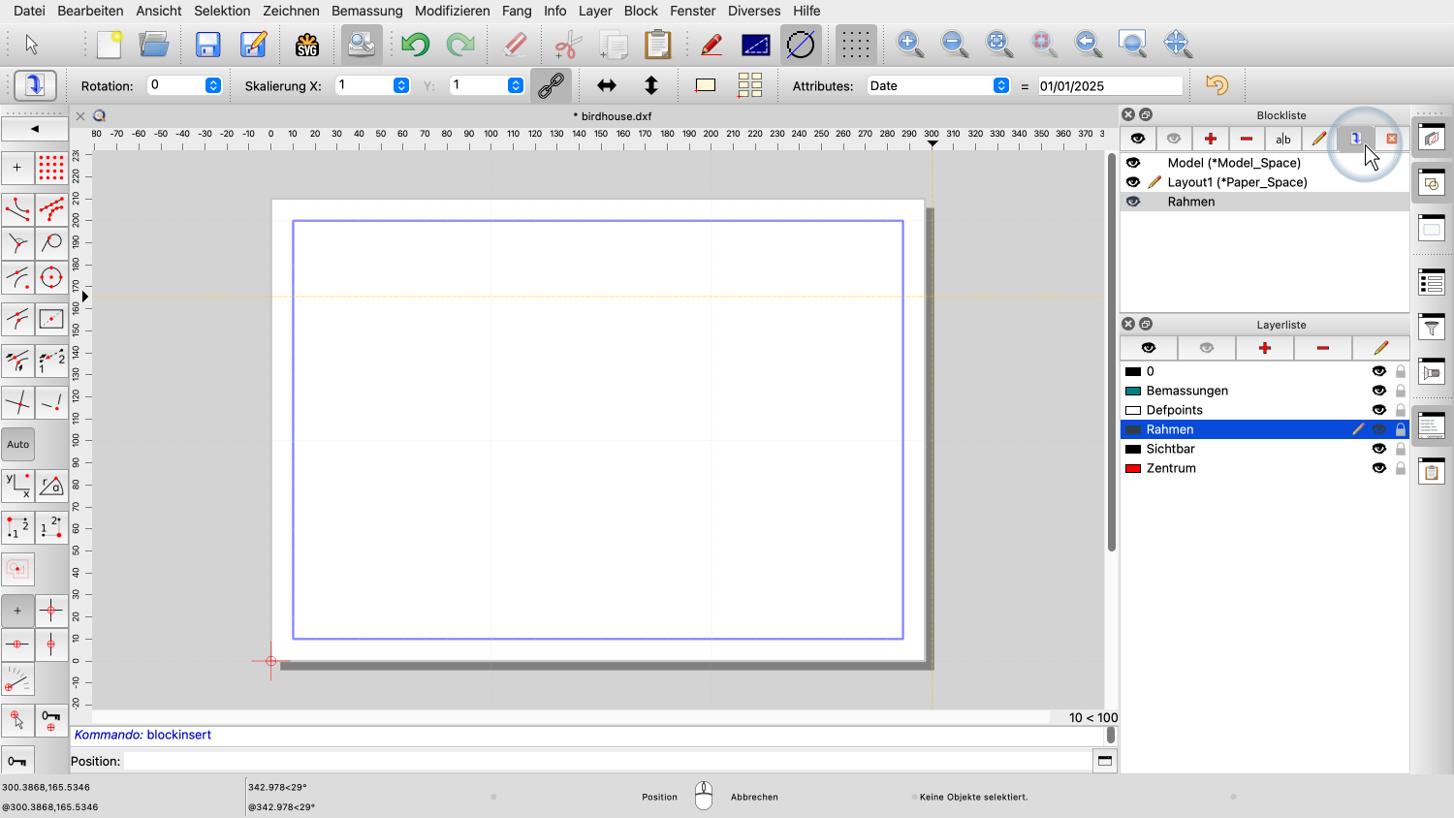The width and height of the screenshot is (1454, 818).
Task: Toggle the grid dots display icon
Action: (x=855, y=45)
